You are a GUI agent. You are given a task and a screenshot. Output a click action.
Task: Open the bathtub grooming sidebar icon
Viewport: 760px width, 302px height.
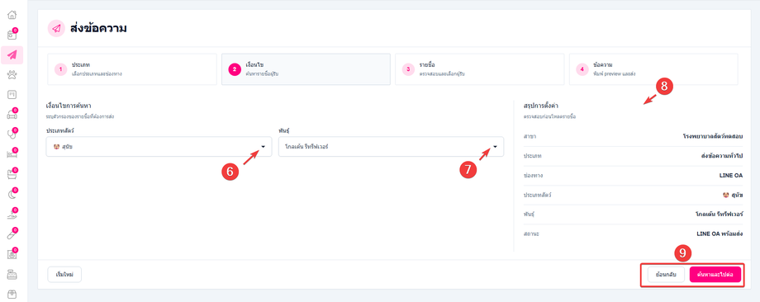[12, 174]
